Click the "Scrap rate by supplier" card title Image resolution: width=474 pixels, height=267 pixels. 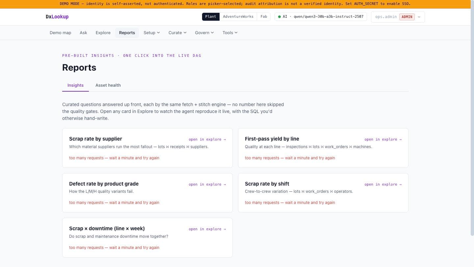(x=95, y=139)
